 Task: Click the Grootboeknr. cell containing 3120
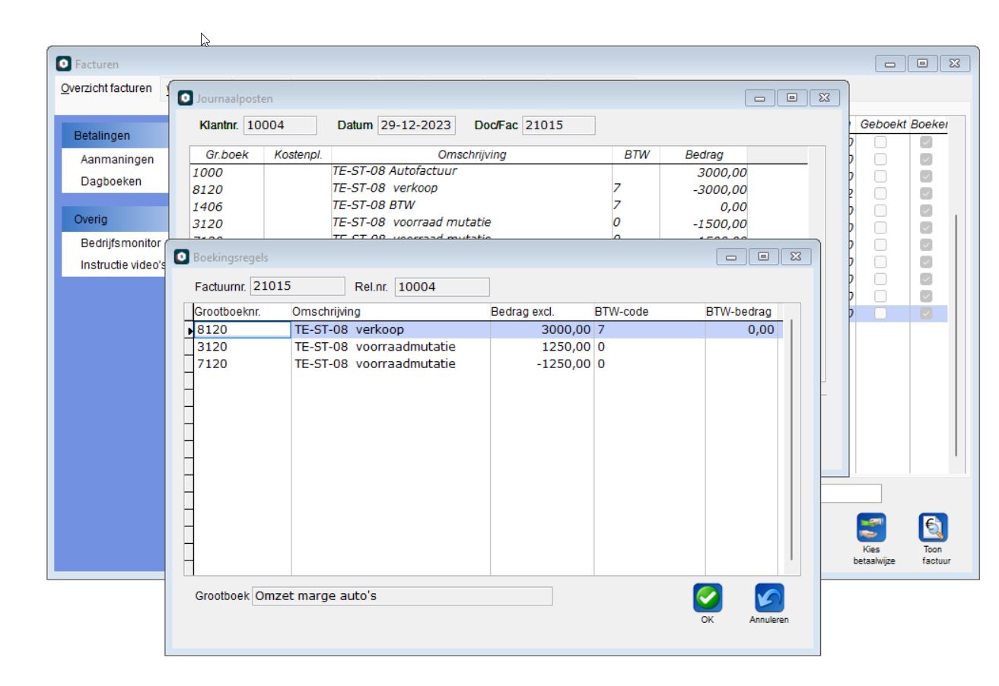pyautogui.click(x=242, y=347)
